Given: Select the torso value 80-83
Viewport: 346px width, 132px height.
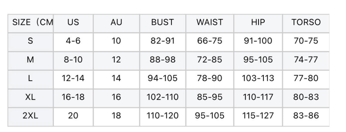Looking at the screenshot, I should (306, 97).
